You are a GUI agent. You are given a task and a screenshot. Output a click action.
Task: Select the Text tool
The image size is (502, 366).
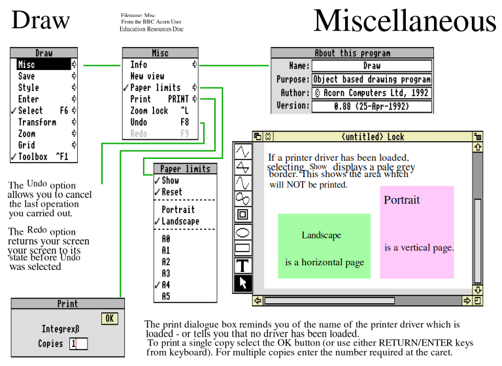[x=243, y=266]
